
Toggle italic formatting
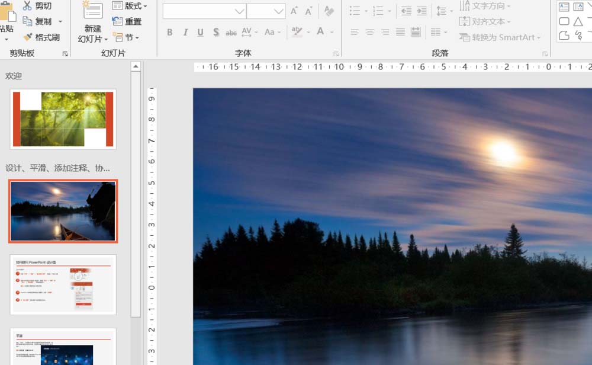(x=185, y=33)
